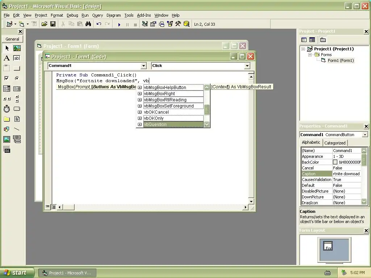Click the Open Project toolbar icon
The width and height of the screenshot is (371, 278).
pyautogui.click(x=44, y=24)
